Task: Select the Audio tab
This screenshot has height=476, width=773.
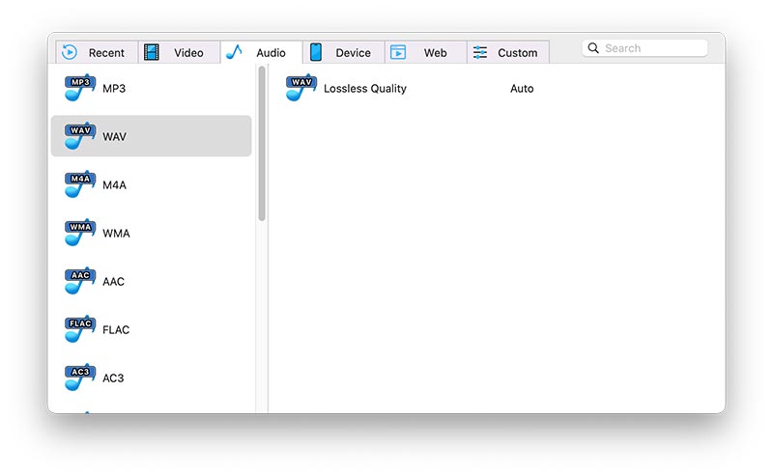Action: click(261, 53)
